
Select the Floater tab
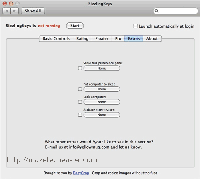coord(102,38)
